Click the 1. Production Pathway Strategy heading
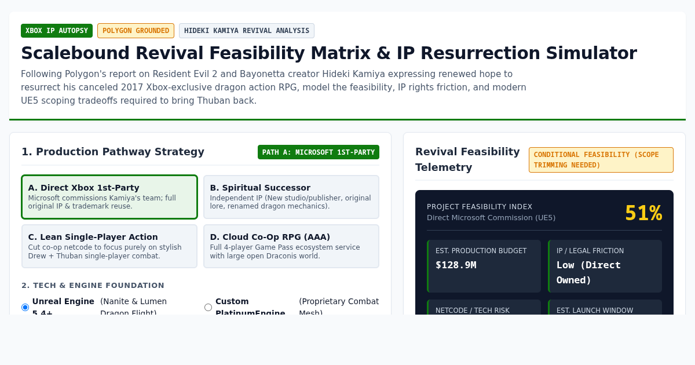Image resolution: width=695 pixels, height=365 pixels. [113, 152]
